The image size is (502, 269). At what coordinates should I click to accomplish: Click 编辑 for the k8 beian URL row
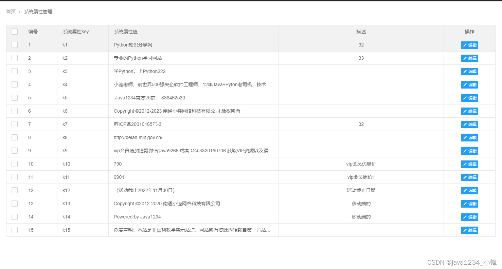click(x=469, y=138)
